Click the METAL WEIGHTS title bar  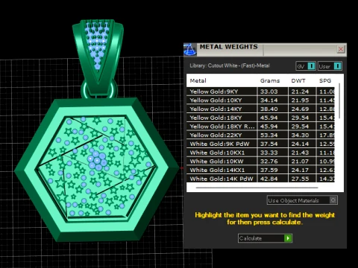[x=265, y=50]
